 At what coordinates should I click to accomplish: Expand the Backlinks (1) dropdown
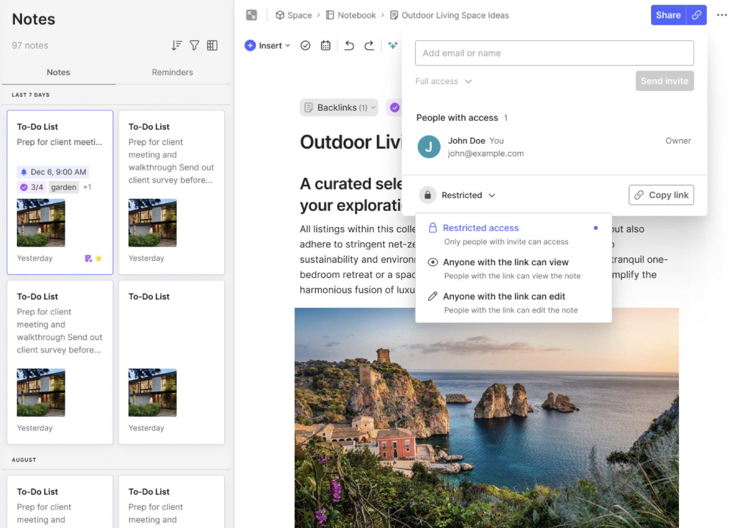click(x=340, y=107)
